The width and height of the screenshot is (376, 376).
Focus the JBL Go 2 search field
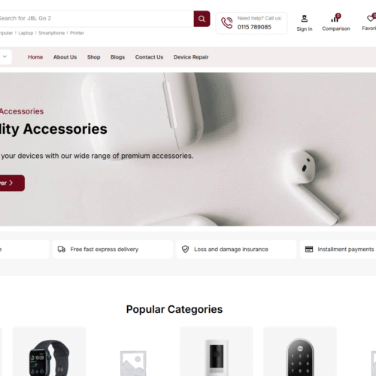click(96, 19)
